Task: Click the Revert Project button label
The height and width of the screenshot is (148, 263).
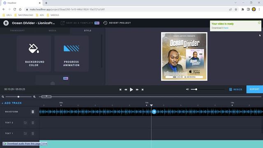Action: pos(120,23)
